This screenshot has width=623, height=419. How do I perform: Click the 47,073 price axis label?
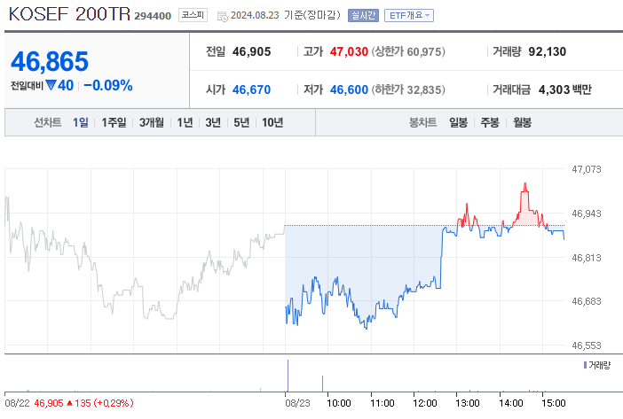point(586,169)
